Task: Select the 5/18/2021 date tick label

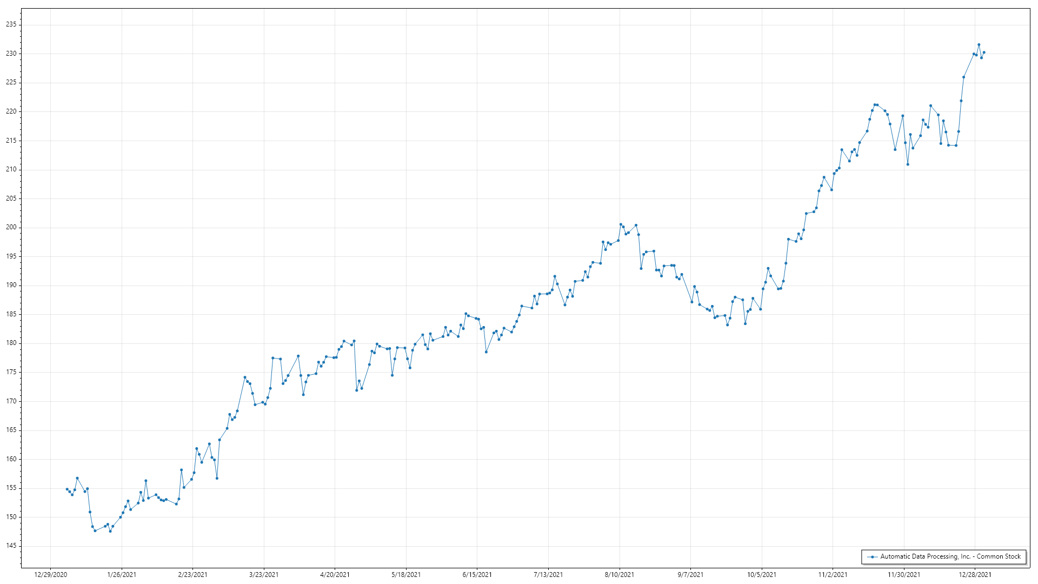Action: click(406, 575)
